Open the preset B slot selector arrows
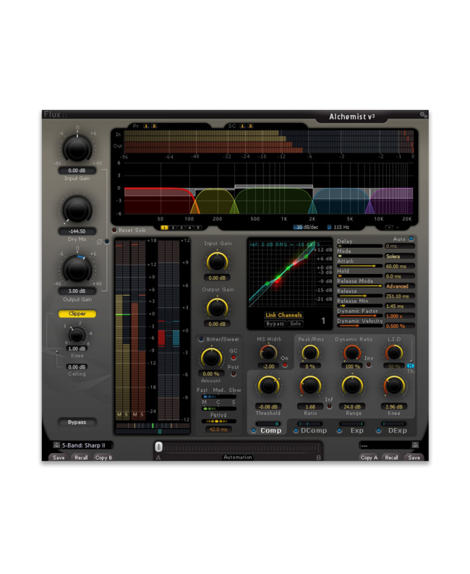This screenshot has height=574, width=470. coord(415,445)
